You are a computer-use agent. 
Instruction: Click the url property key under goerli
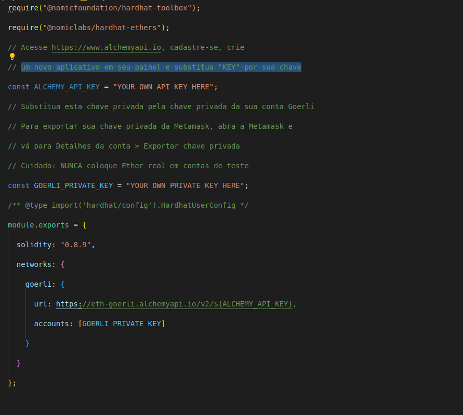tap(41, 304)
